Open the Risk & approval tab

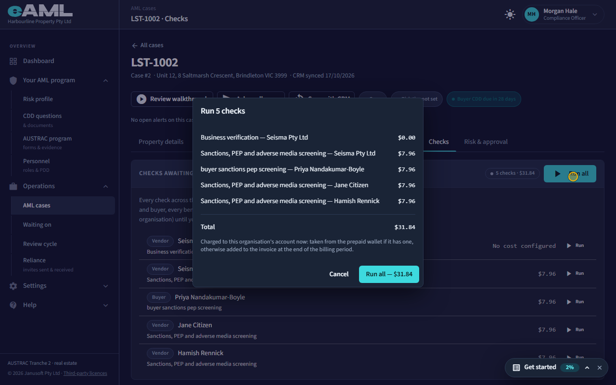pos(486,142)
